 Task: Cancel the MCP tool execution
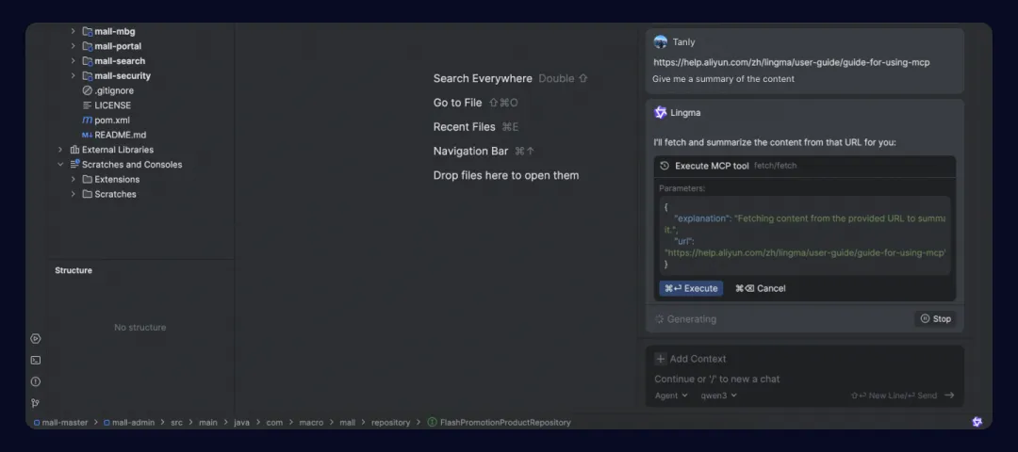[761, 288]
